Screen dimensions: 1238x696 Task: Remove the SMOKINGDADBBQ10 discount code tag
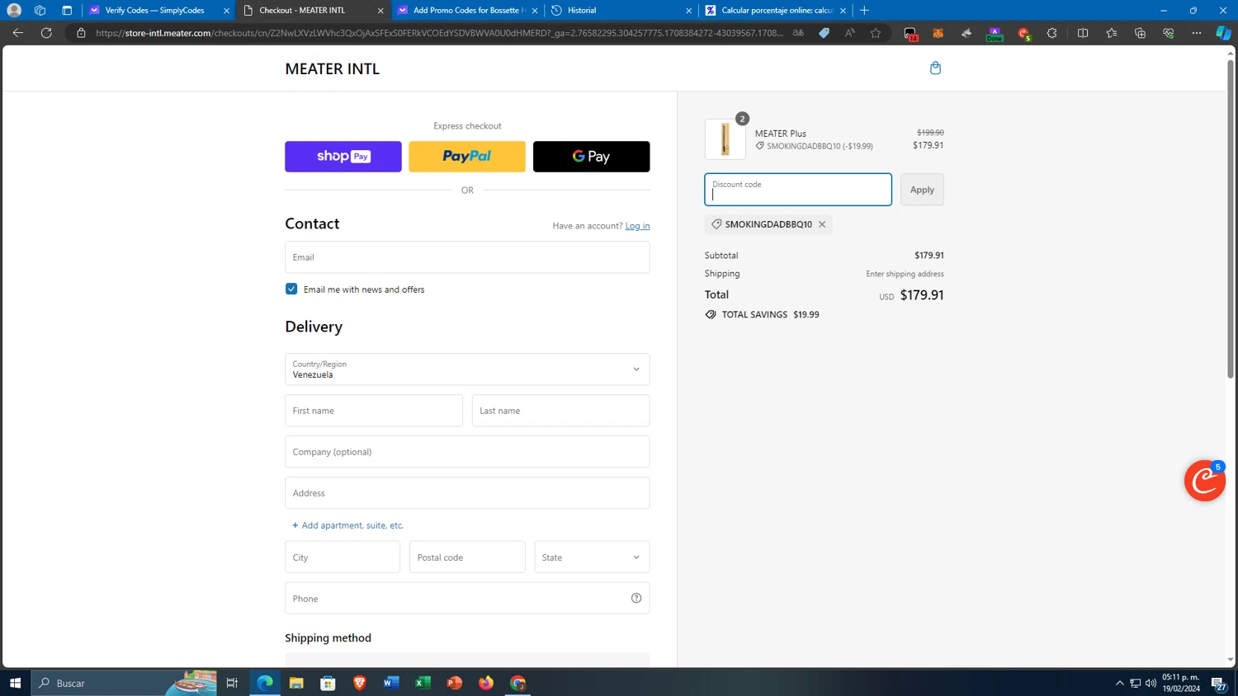(x=822, y=224)
